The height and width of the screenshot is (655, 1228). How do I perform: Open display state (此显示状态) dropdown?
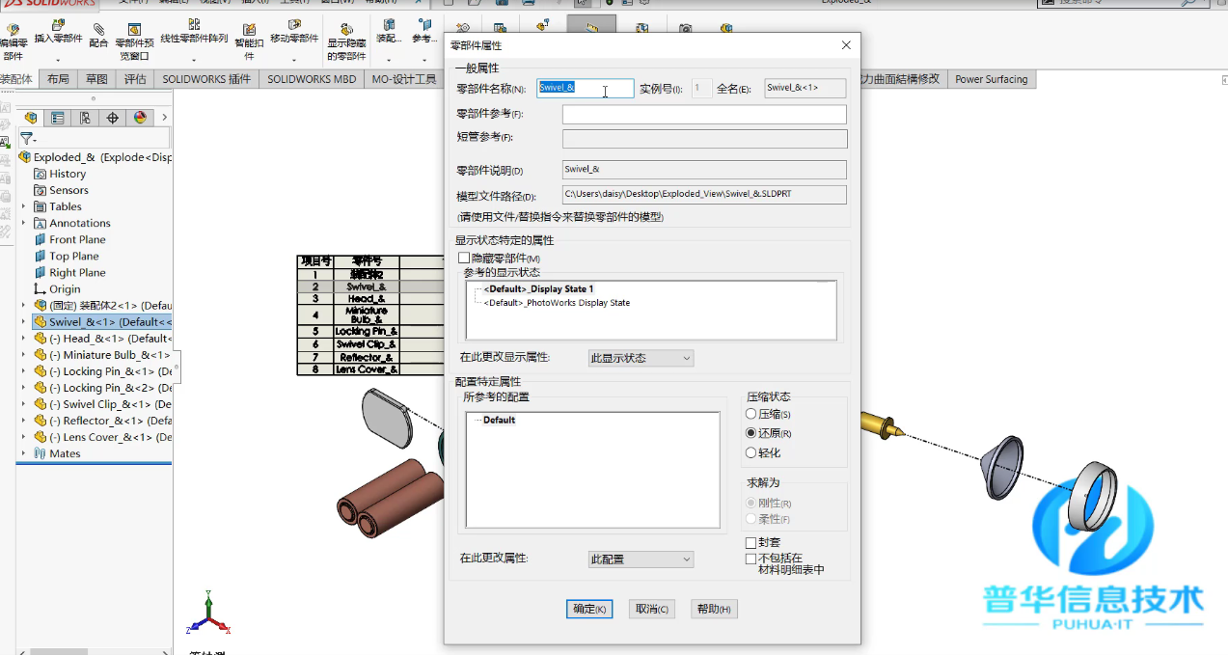point(641,358)
